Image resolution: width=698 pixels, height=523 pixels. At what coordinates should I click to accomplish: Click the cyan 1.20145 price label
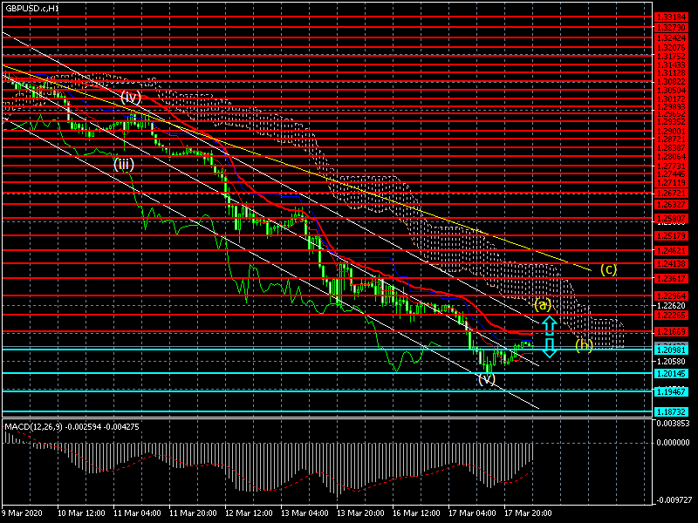pos(671,374)
